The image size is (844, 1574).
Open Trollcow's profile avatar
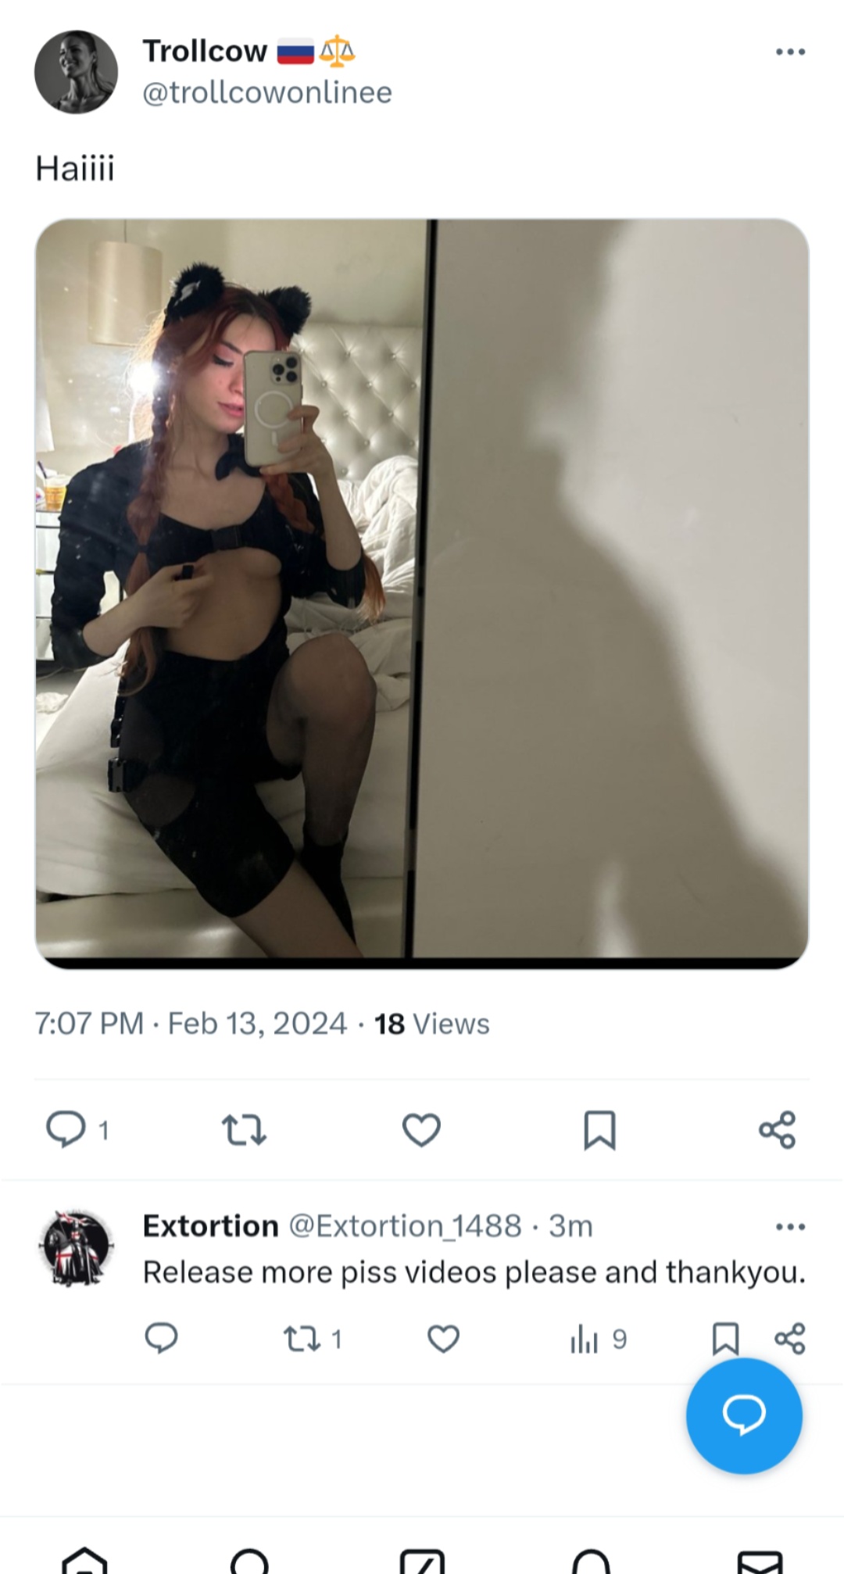(x=76, y=72)
